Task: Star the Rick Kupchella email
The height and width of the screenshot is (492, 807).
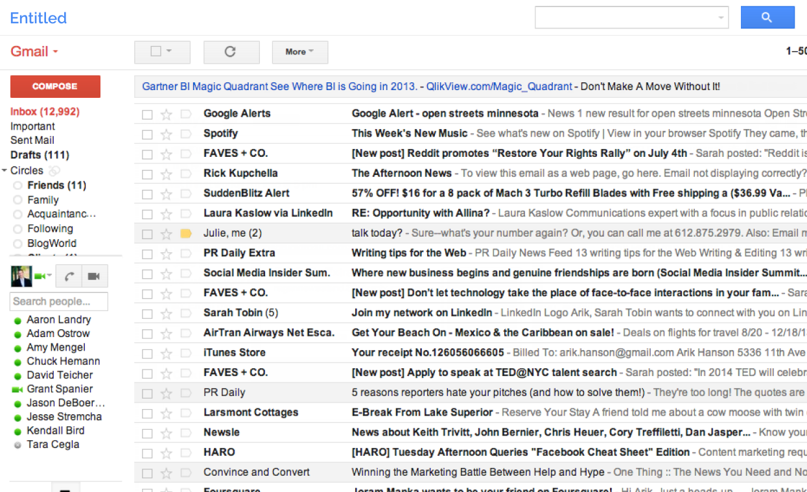Action: (167, 174)
